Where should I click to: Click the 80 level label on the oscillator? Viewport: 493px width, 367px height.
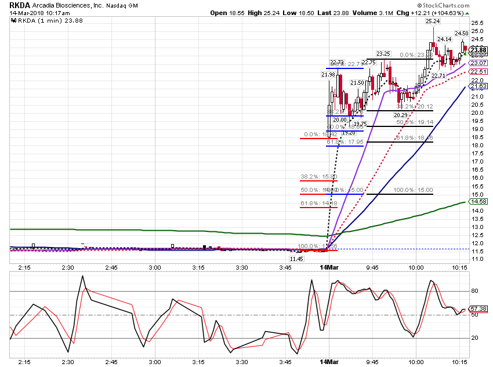pyautogui.click(x=474, y=291)
